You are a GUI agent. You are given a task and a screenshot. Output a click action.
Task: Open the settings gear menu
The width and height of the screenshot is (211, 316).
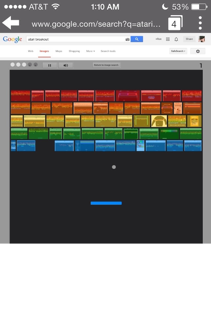point(198,51)
